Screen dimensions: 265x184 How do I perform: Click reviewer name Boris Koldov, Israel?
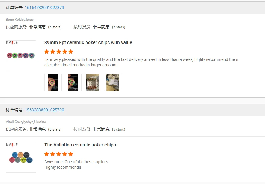20,20
